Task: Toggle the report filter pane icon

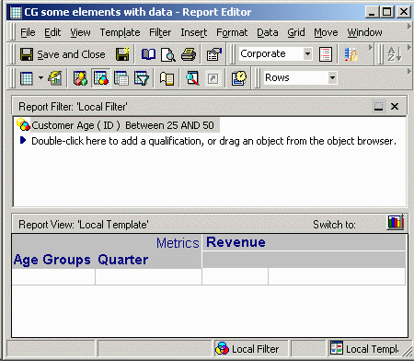Action: tap(101, 78)
